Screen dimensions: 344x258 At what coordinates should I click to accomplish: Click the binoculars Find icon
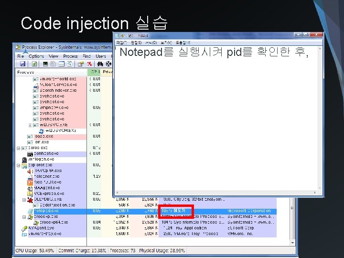tap(100, 64)
